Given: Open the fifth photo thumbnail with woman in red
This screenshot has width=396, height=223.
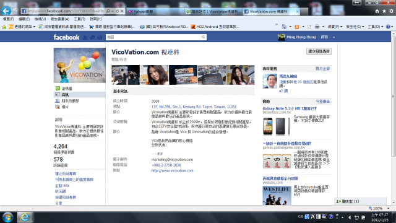Looking at the screenshot, I should (x=241, y=75).
